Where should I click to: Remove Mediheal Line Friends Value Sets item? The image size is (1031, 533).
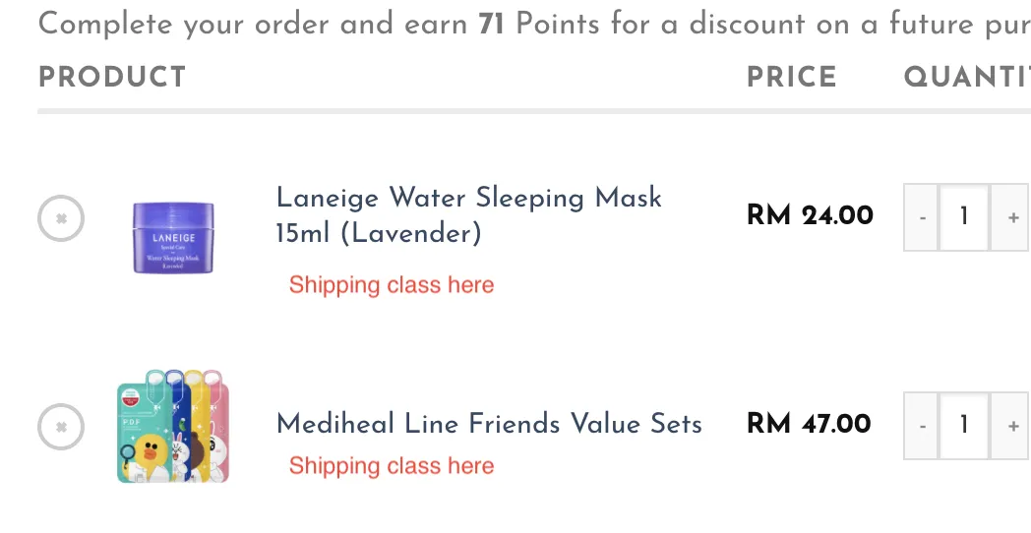[x=61, y=427]
